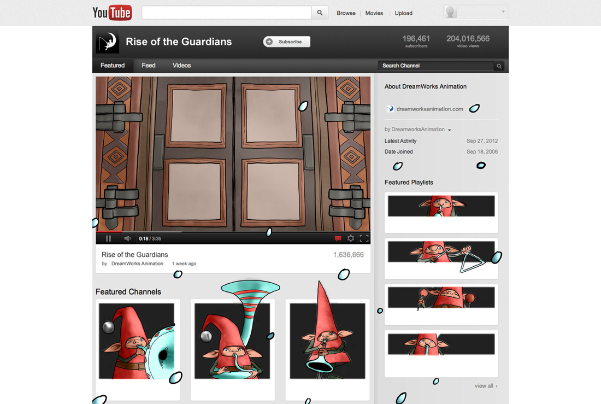Screen dimensions: 601x404
Task: Open the tuba elf featured channel thumbnail
Action: pyautogui.click(x=232, y=341)
